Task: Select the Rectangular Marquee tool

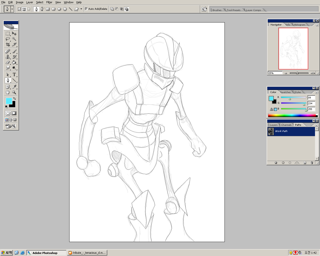Action: point(8,33)
